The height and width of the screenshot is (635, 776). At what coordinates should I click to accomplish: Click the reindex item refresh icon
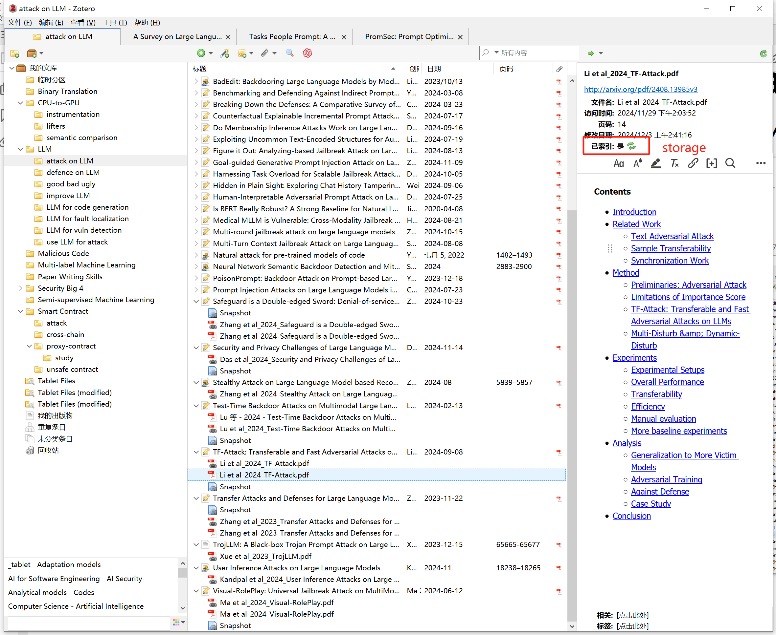click(x=631, y=146)
